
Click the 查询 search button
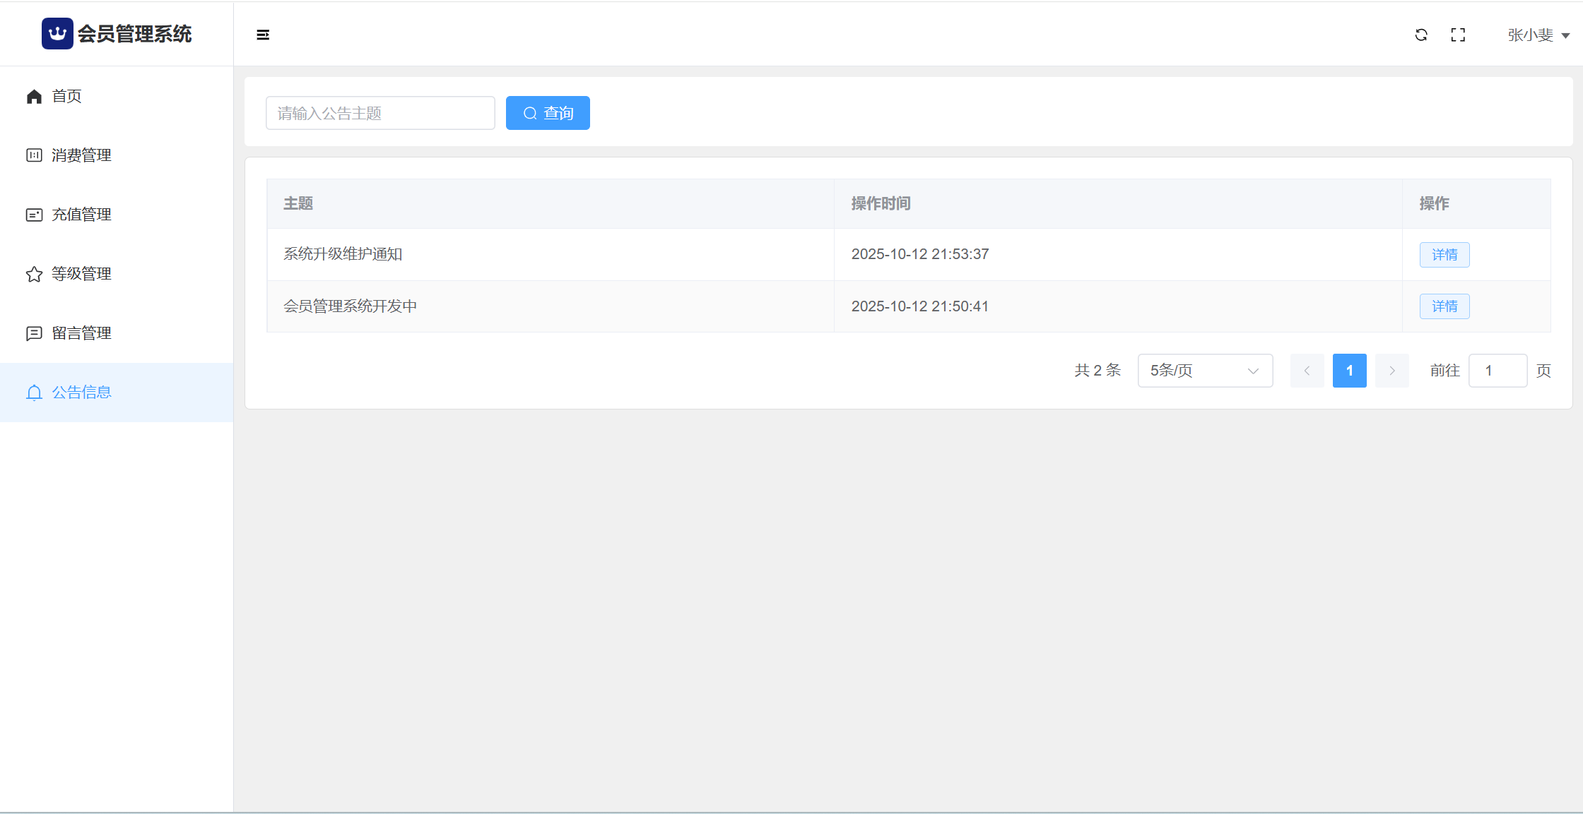pyautogui.click(x=548, y=113)
